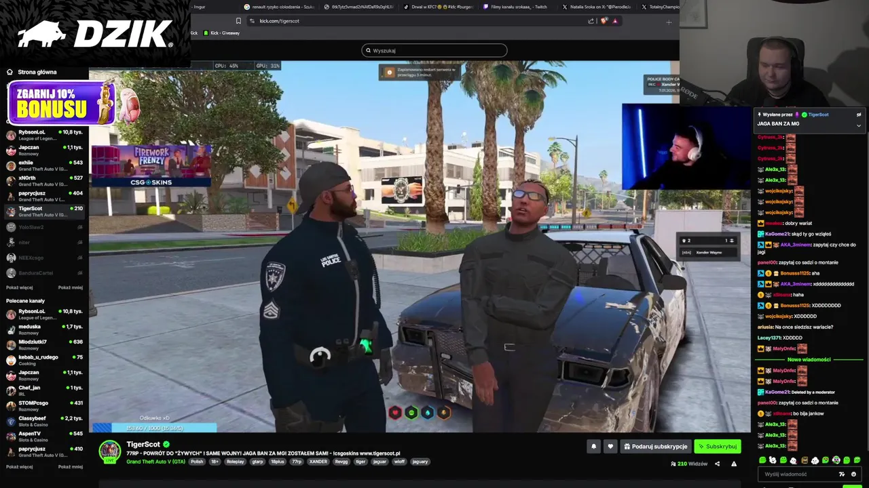Click the red heart HUD icon in the game

click(x=395, y=412)
